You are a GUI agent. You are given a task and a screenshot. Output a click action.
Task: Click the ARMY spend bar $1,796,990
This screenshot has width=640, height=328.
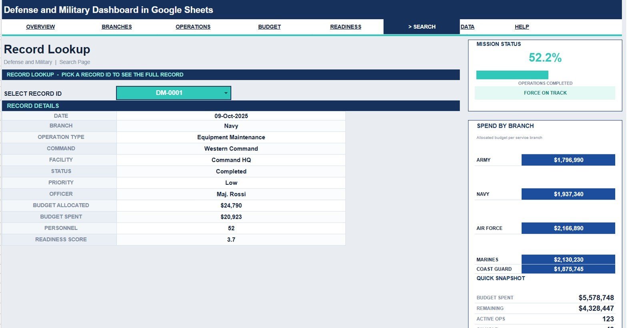[568, 160]
